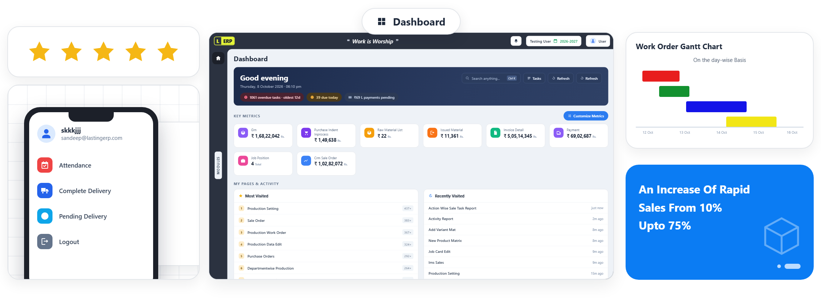Open Production Work Order entry
The image size is (821, 306).
pos(326,233)
